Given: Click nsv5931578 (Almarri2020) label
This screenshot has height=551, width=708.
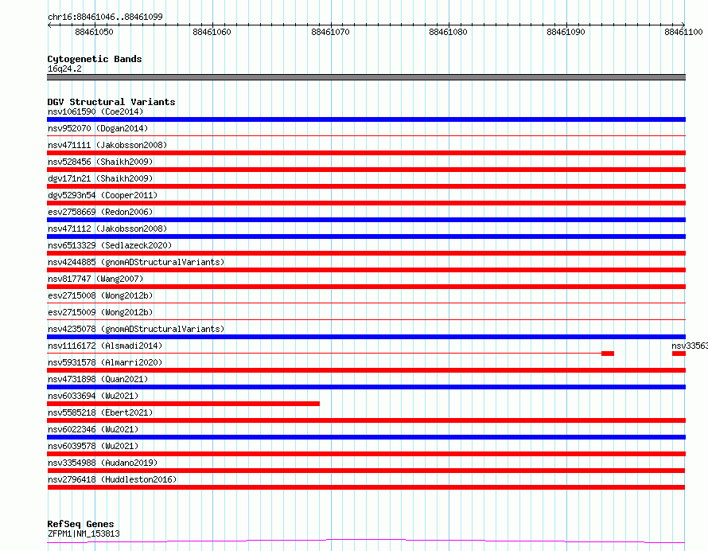Looking at the screenshot, I should (105, 362).
